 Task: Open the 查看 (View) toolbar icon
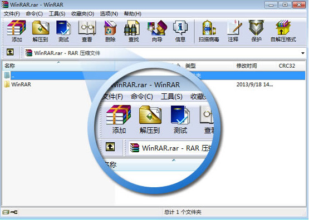pyautogui.click(x=87, y=31)
